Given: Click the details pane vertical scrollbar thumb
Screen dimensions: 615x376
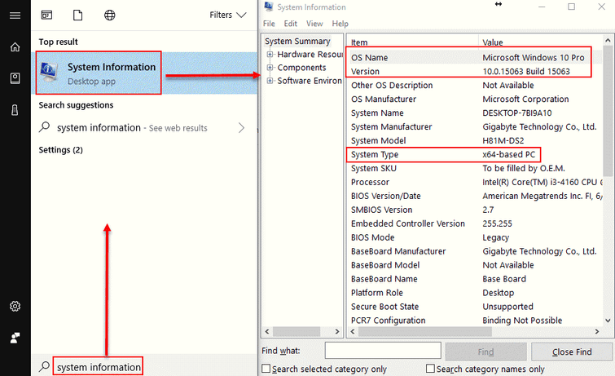Looking at the screenshot, I should click(x=608, y=111).
